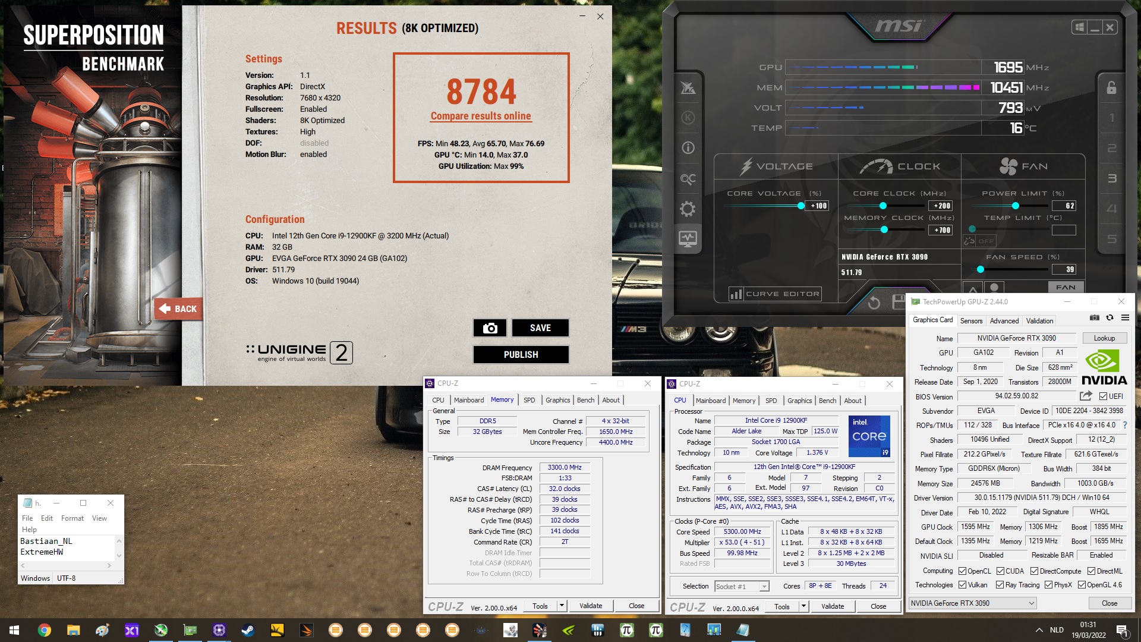Screen dimensions: 1141x642
Task: Click MSI dragon logo icon in sidebar
Action: (x=688, y=87)
